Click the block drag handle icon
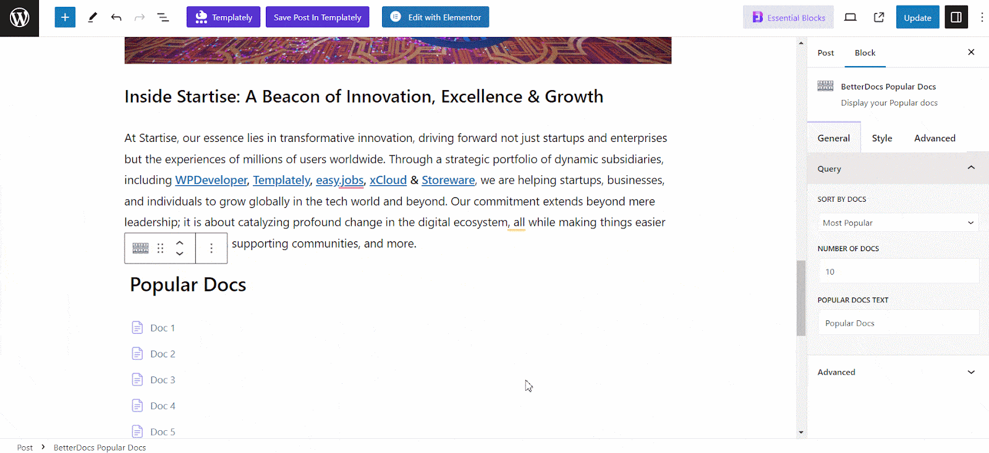 (x=161, y=248)
